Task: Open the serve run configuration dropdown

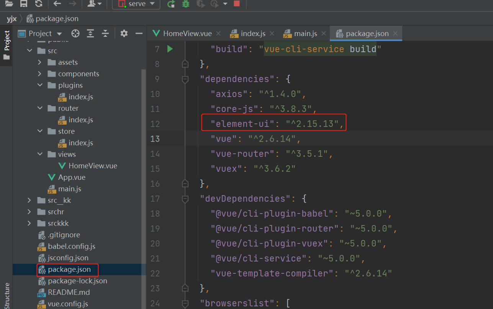Action: [x=136, y=4]
